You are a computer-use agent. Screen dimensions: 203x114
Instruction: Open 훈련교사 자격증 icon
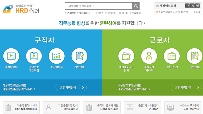(x=149, y=56)
